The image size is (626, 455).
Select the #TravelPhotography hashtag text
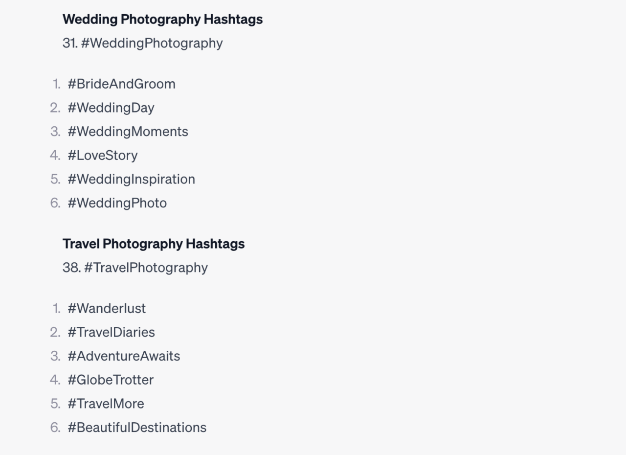146,268
